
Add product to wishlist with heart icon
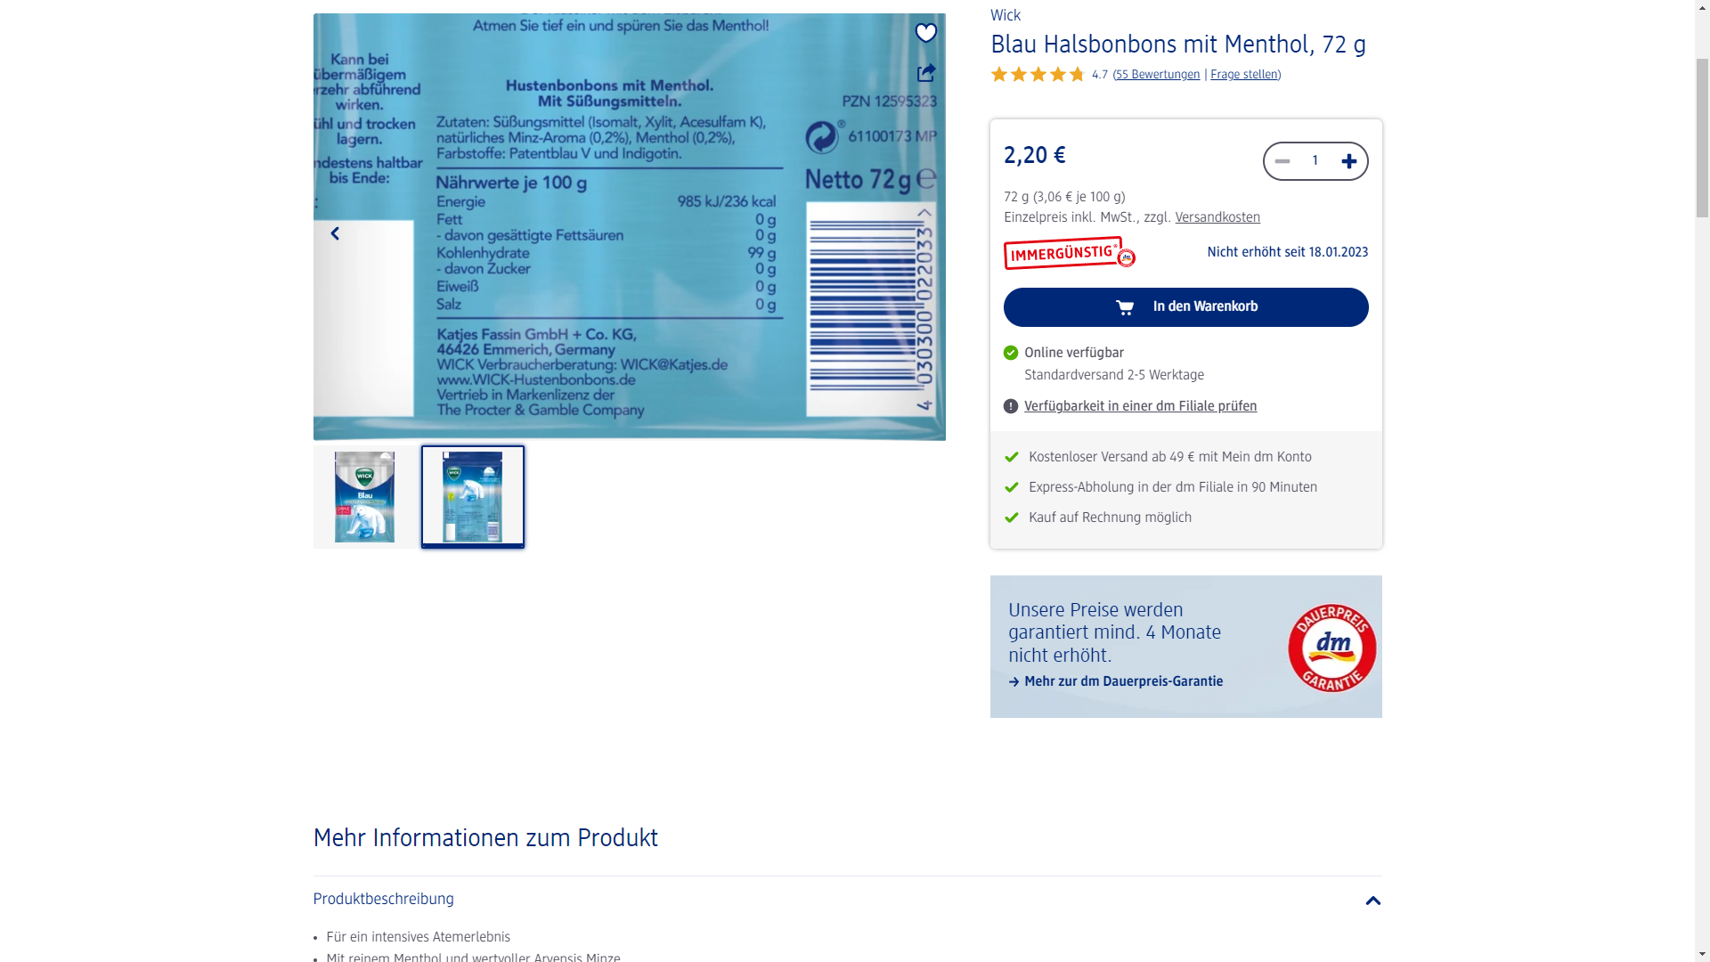tap(926, 33)
